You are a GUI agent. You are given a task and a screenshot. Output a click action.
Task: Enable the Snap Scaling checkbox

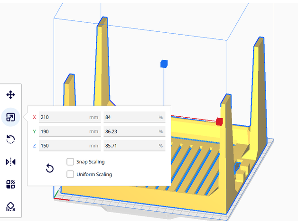(70, 162)
